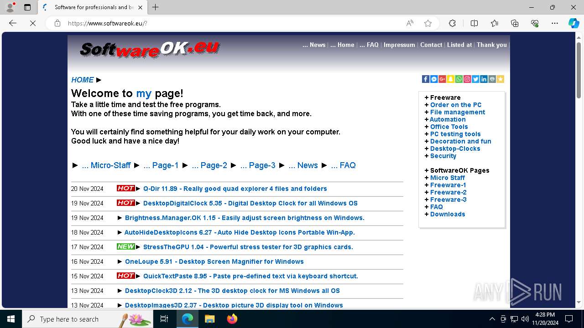584x328 pixels.
Task: Stop page loading in browser
Action: pos(33,23)
